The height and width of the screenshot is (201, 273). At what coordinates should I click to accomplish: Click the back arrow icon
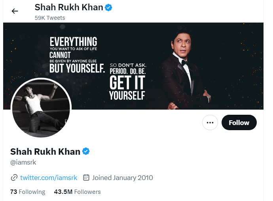[x=15, y=11]
